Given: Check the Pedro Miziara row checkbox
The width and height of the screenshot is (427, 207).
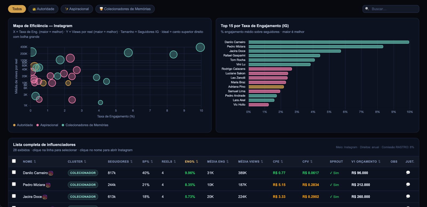Looking at the screenshot, I should [14, 184].
